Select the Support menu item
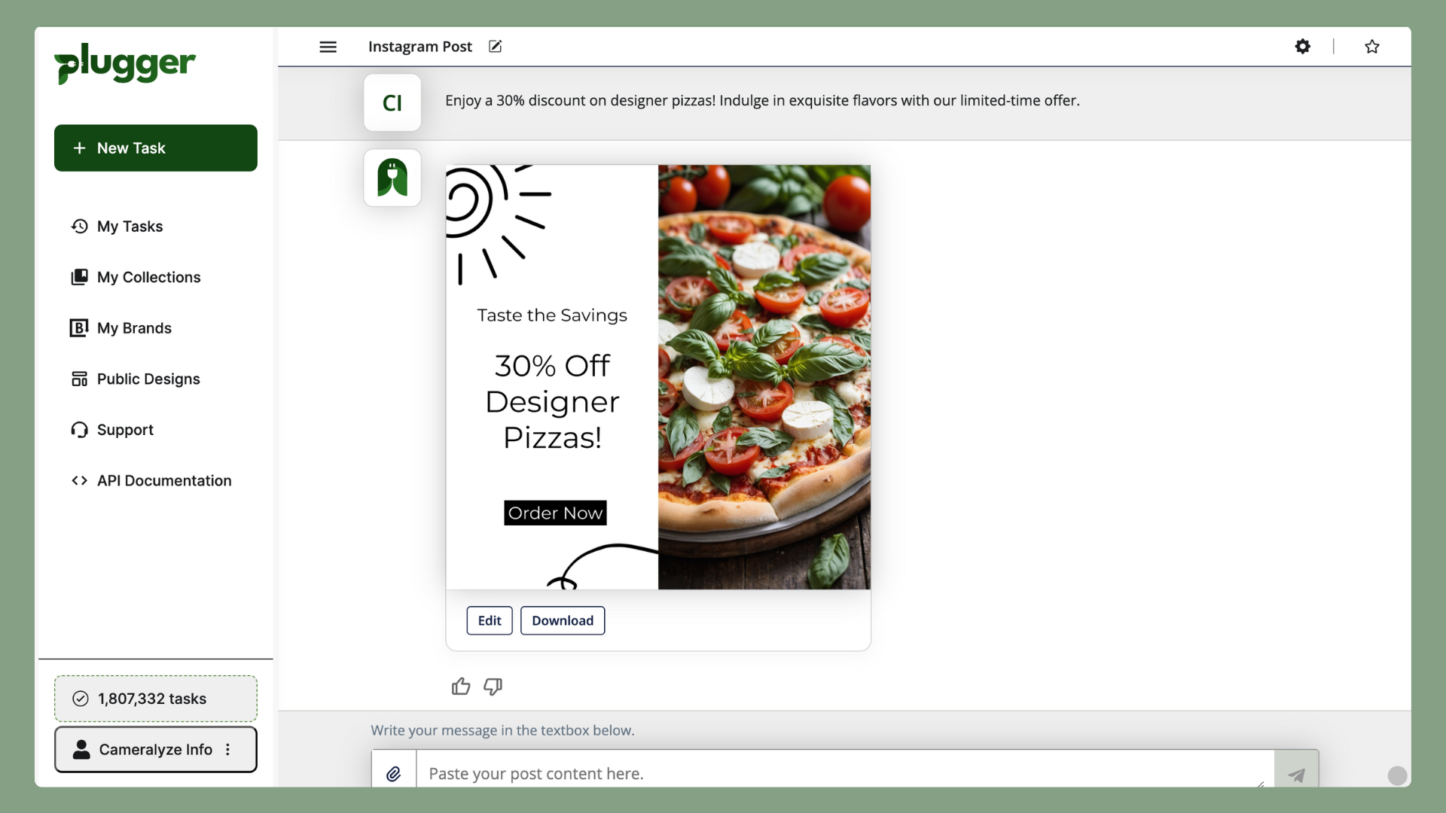Screen dimensions: 1446x813 [x=124, y=430]
